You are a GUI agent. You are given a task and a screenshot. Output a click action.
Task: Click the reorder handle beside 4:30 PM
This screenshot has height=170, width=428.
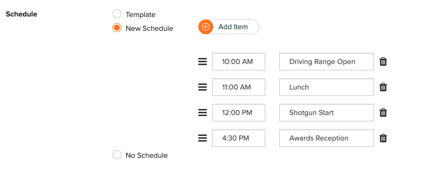[x=203, y=138]
